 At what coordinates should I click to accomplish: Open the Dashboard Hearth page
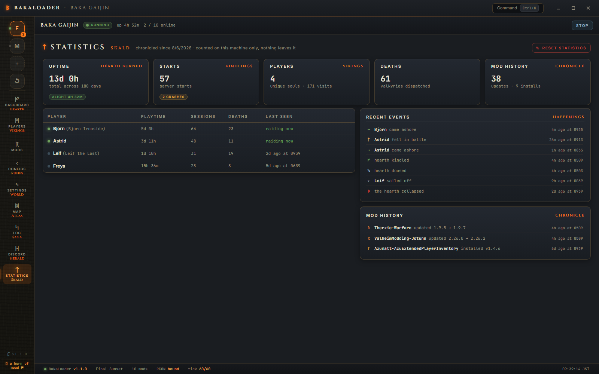(17, 104)
